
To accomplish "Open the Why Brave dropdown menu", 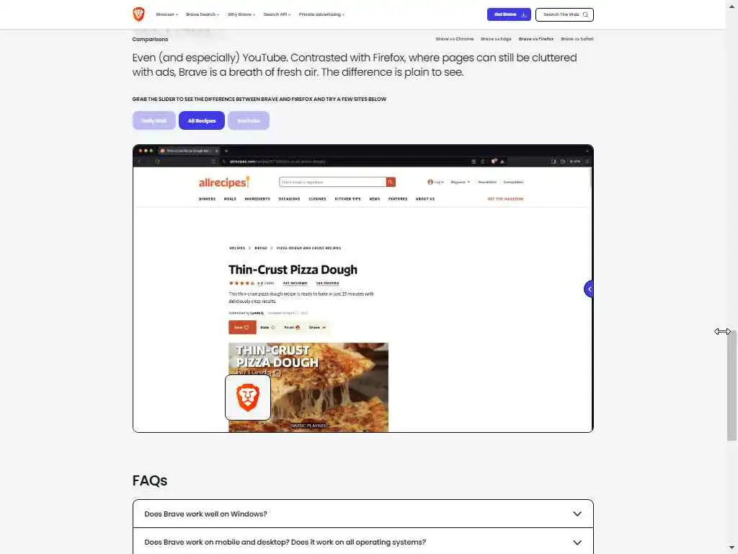I will (241, 14).
